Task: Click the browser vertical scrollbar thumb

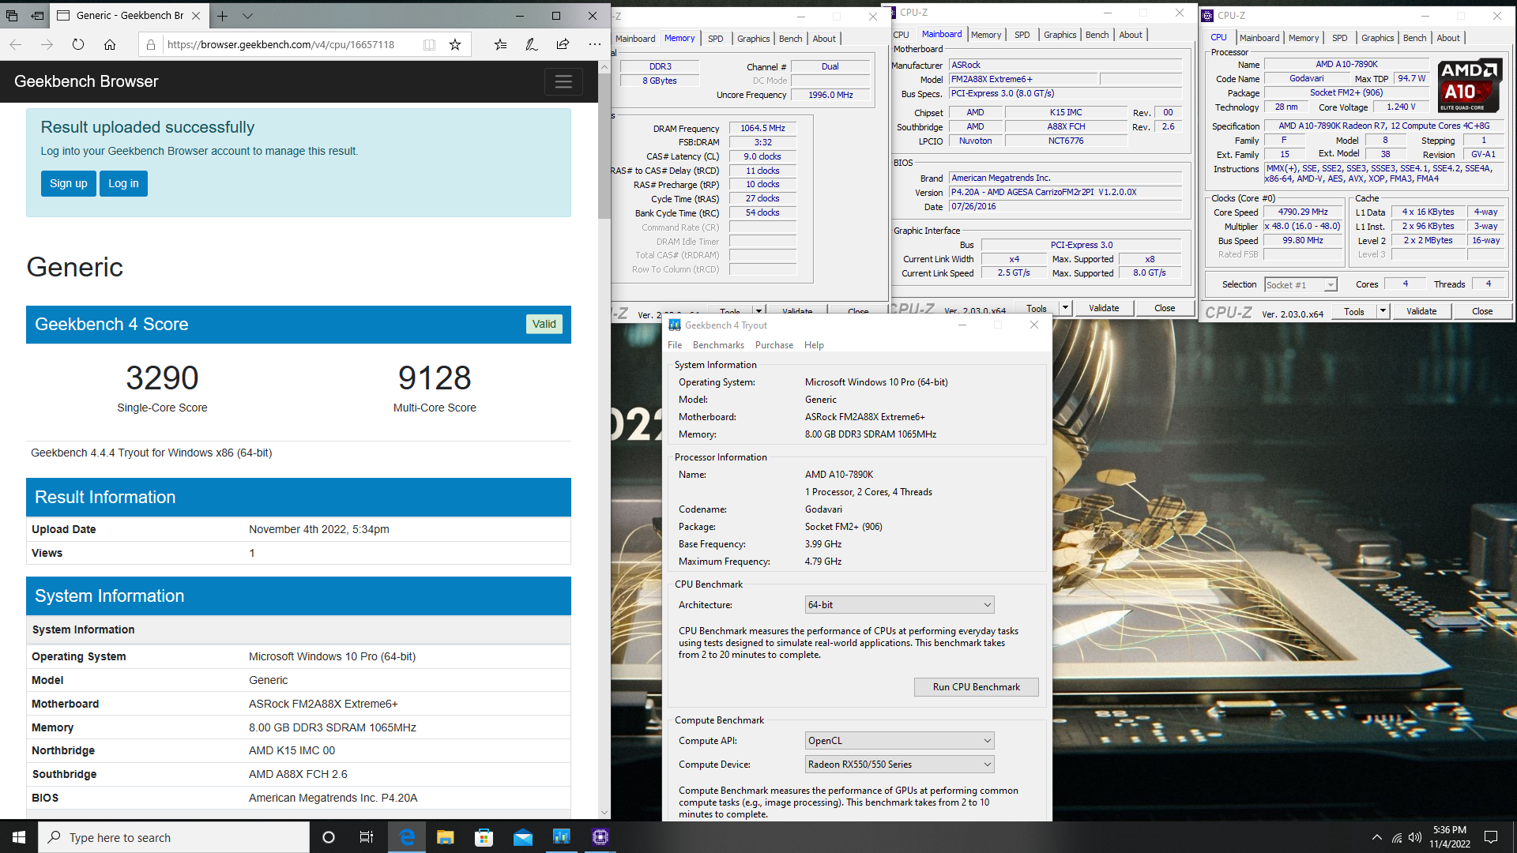Action: [604, 146]
